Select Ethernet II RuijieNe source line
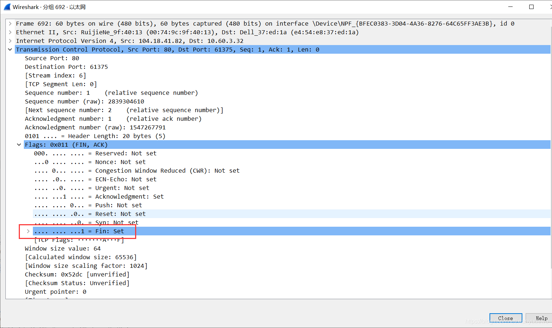 (187, 32)
